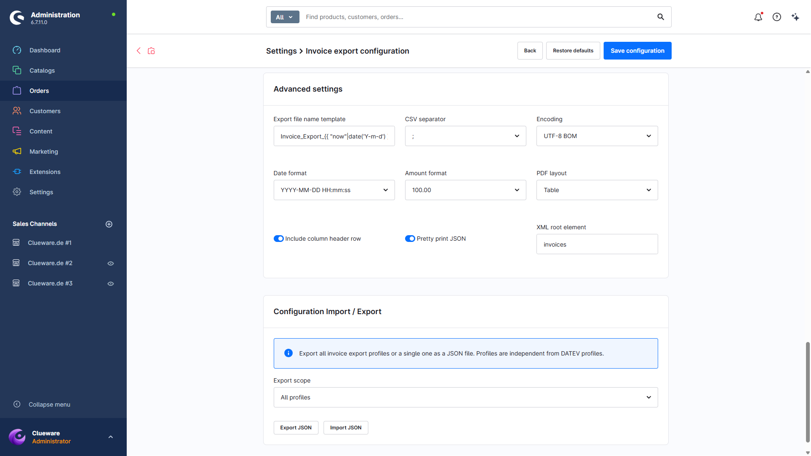
Task: Click storefront icon for Clueware.de #2
Action: pyautogui.click(x=16, y=263)
